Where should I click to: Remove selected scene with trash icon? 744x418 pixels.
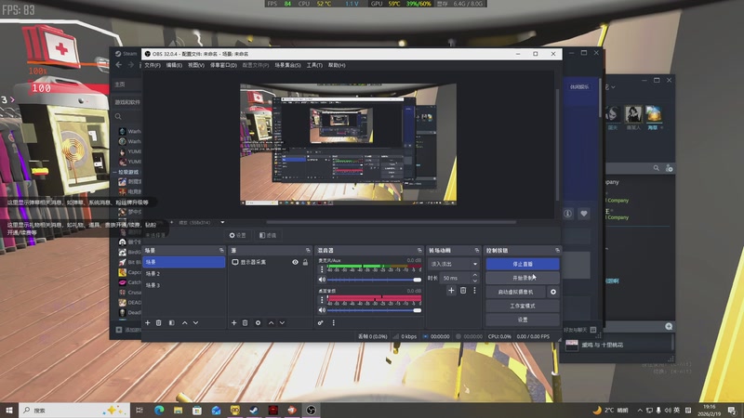tap(159, 322)
